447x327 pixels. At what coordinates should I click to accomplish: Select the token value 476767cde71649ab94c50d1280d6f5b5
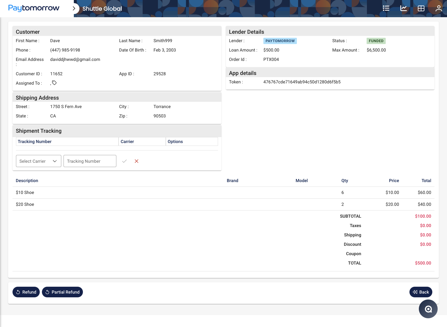[302, 82]
